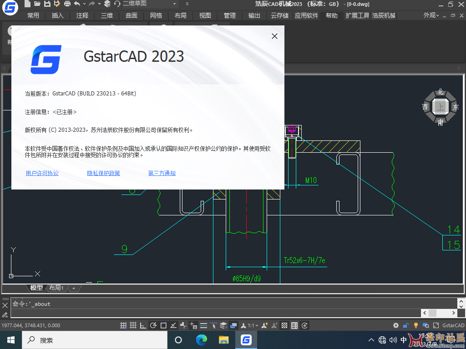Open the layer stack icon in top toolbar
Screen dimensions: 466x349
point(107,4)
